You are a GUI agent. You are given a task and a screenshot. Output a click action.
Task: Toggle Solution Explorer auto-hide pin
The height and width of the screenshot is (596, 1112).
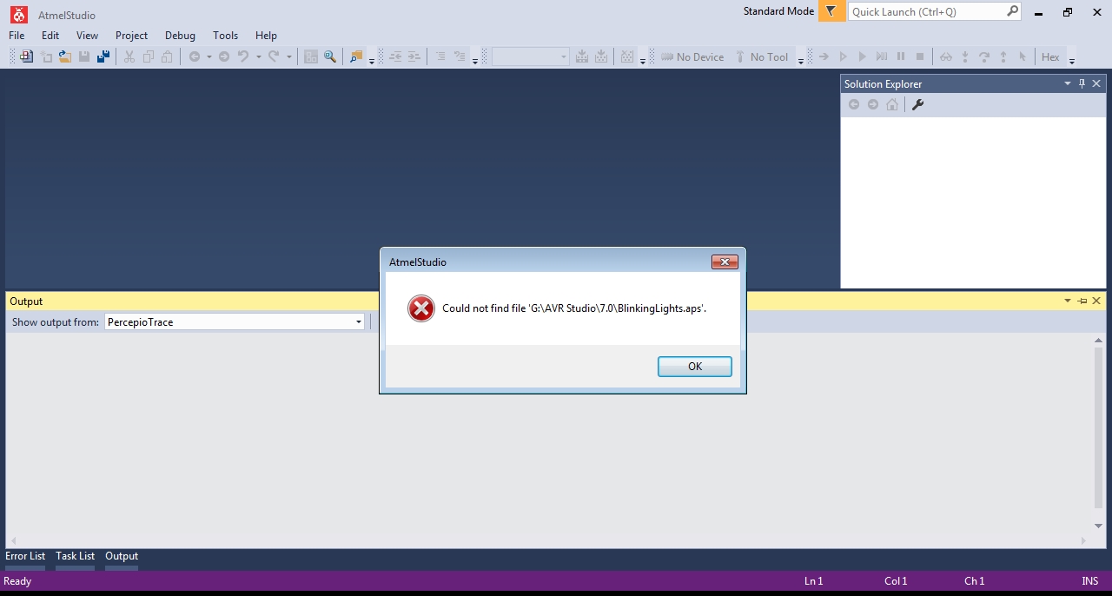point(1082,83)
